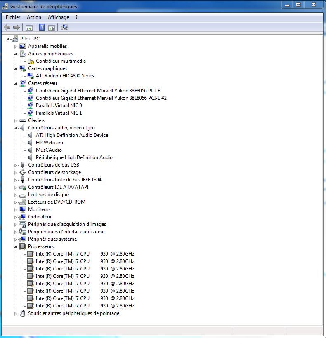Open the ? help menu
This screenshot has height=338, width=326.
(76, 17)
